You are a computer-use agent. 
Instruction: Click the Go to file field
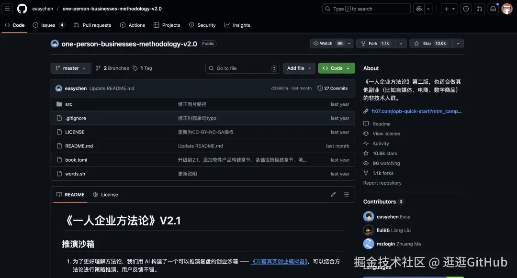pos(243,68)
